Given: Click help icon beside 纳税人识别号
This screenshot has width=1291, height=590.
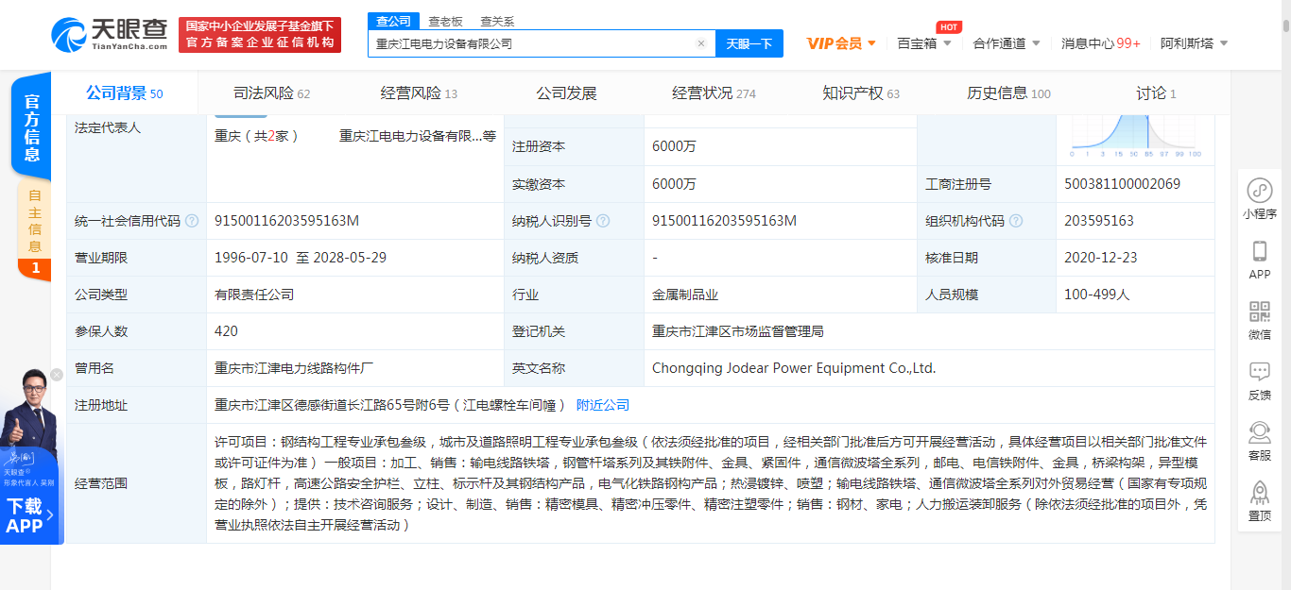Looking at the screenshot, I should (x=605, y=220).
